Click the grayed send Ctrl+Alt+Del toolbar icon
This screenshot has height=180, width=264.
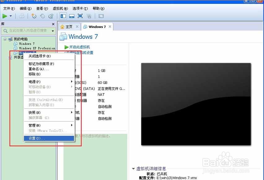click(x=21, y=16)
